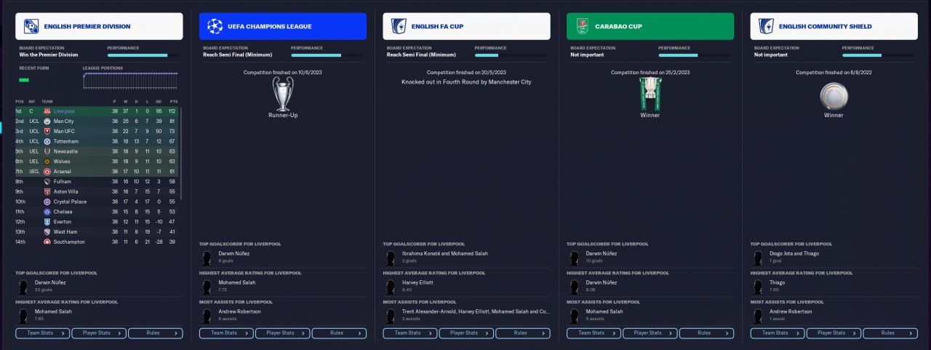Viewport: 931px width, 350px height.
Task: Click Diogo Jota and Thiago goalscorer text
Action: pos(794,253)
